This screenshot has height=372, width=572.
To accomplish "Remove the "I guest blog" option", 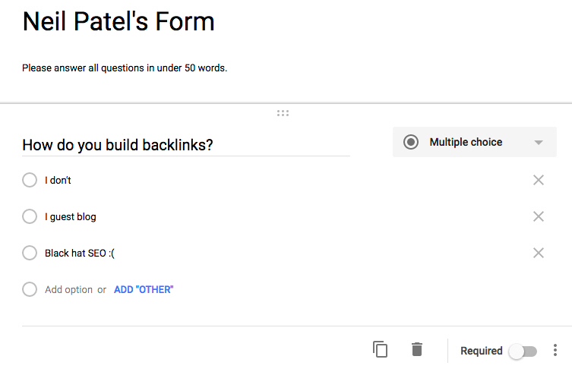I will 539,217.
